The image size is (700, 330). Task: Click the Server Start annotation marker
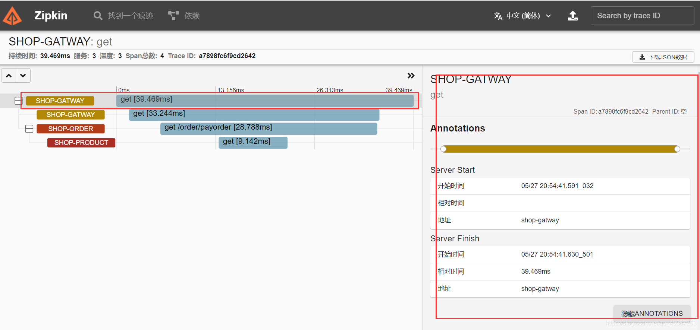point(443,149)
